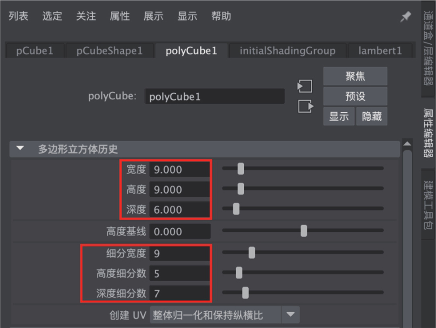Click the 显示 button next to 隐藏
The width and height of the screenshot is (436, 328).
[338, 116]
